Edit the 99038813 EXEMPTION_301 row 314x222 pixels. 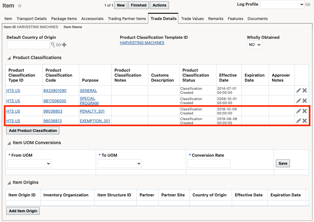299,120
